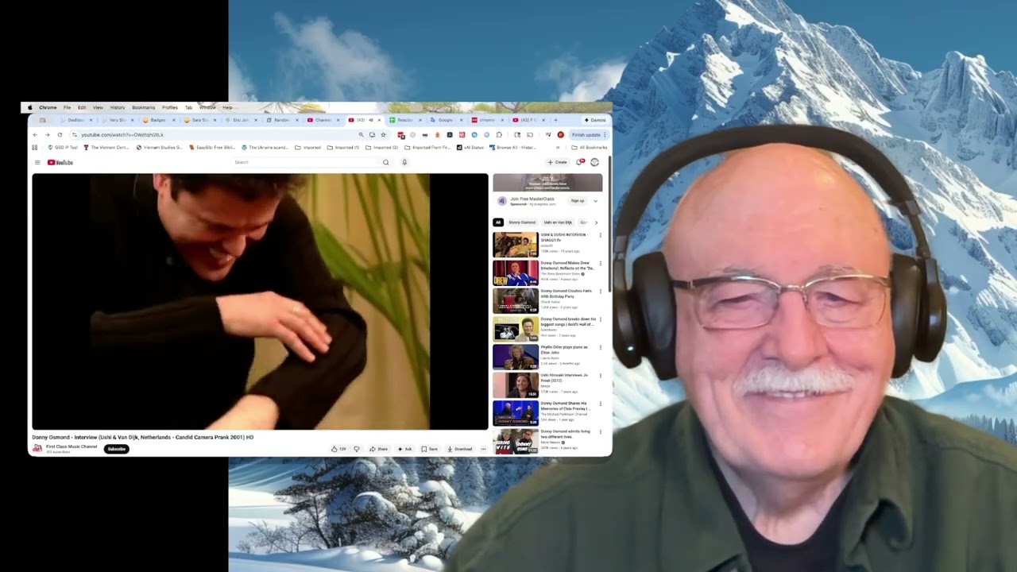Expand the MasterClass ad chevron

point(596,201)
